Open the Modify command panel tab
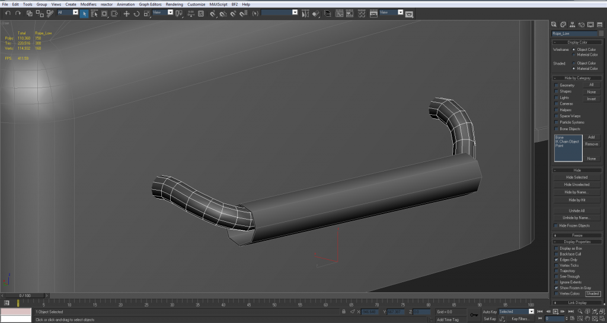The width and height of the screenshot is (607, 323). click(x=562, y=24)
